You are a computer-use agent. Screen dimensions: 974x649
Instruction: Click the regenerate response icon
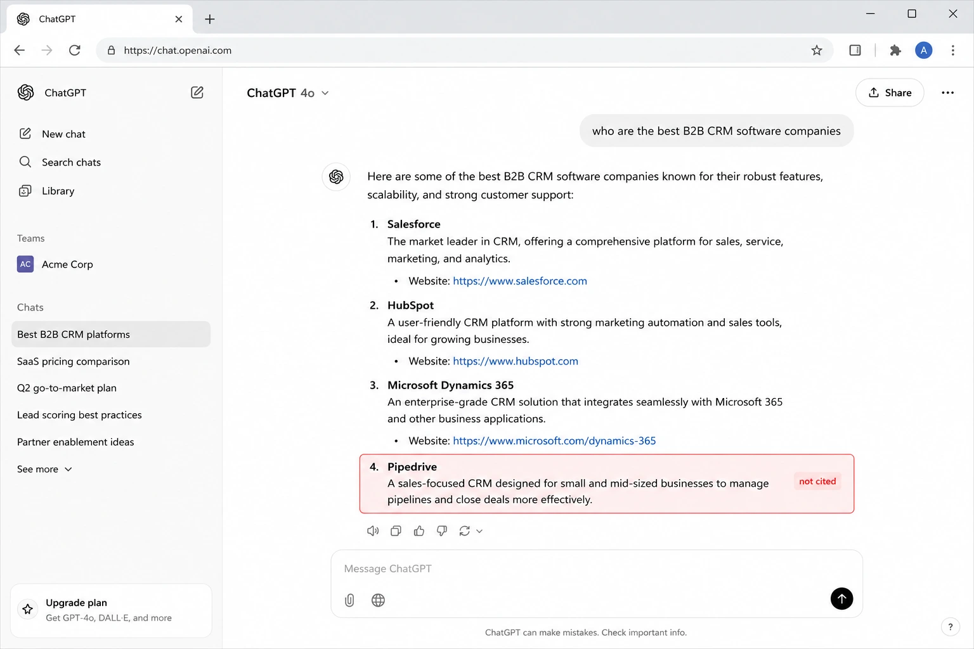point(465,531)
